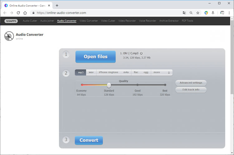
Task: Select the ogg output format
Action: 146,72
